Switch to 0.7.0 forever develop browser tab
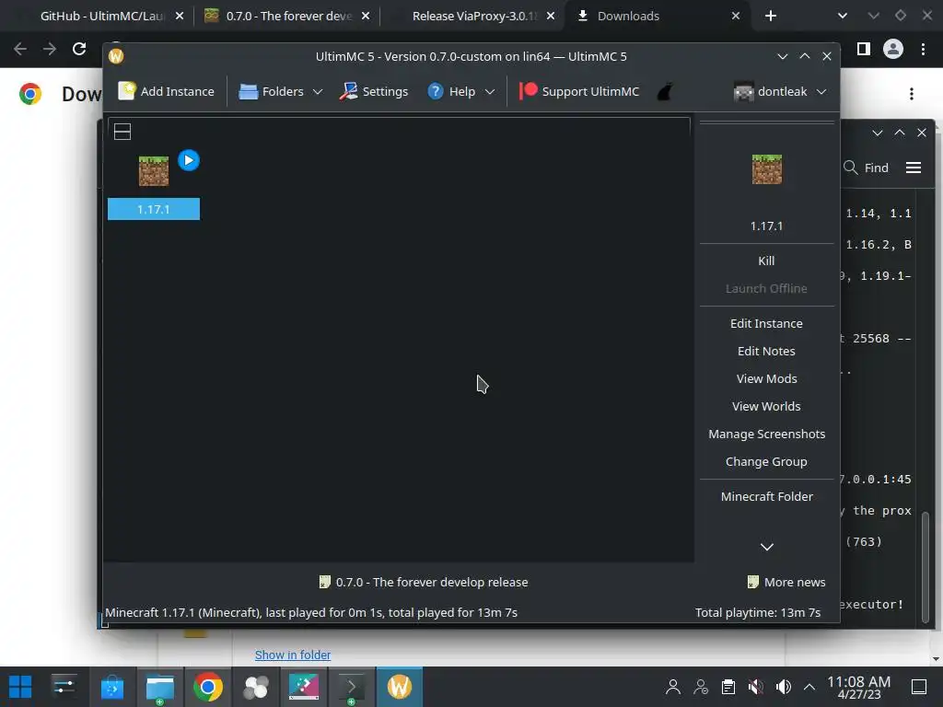Screen dimensions: 943x707 click(x=288, y=17)
